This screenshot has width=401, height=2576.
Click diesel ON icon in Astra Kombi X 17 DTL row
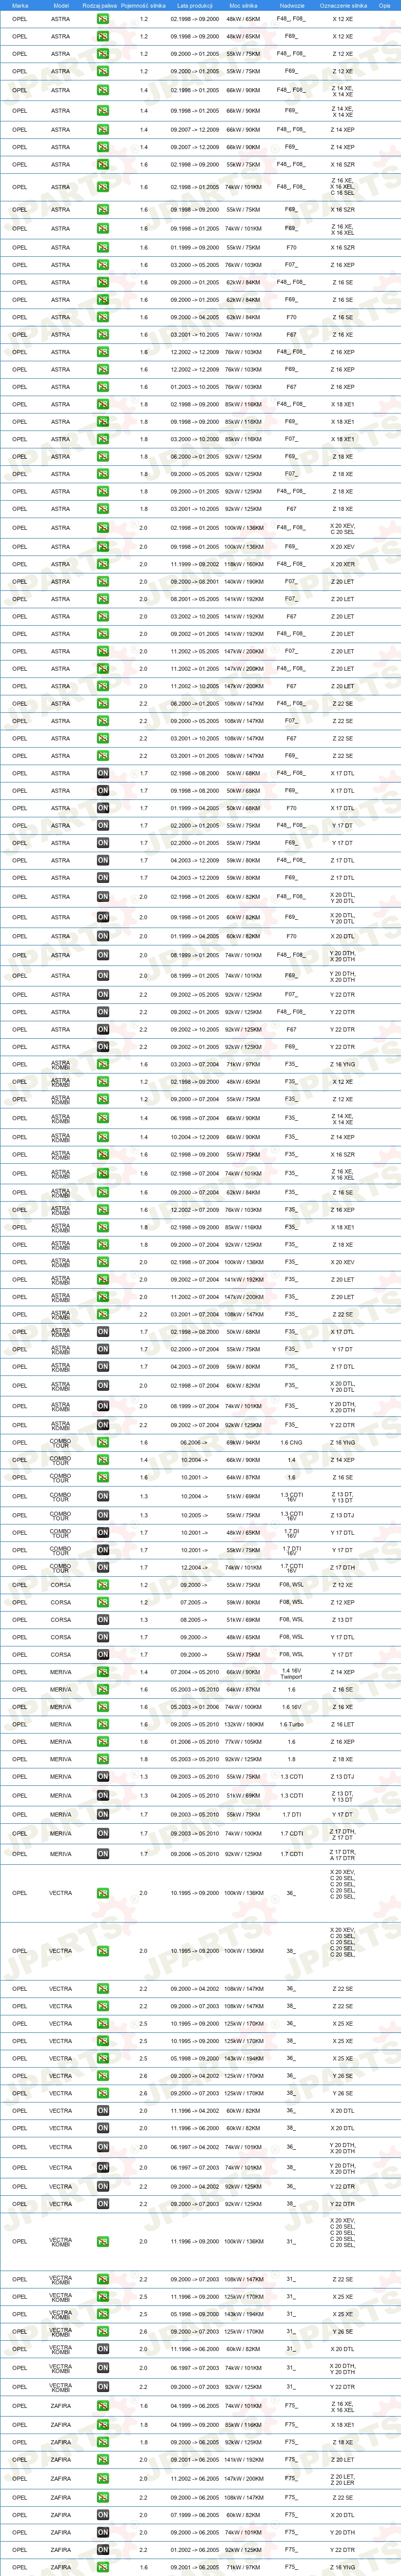coord(103,1332)
